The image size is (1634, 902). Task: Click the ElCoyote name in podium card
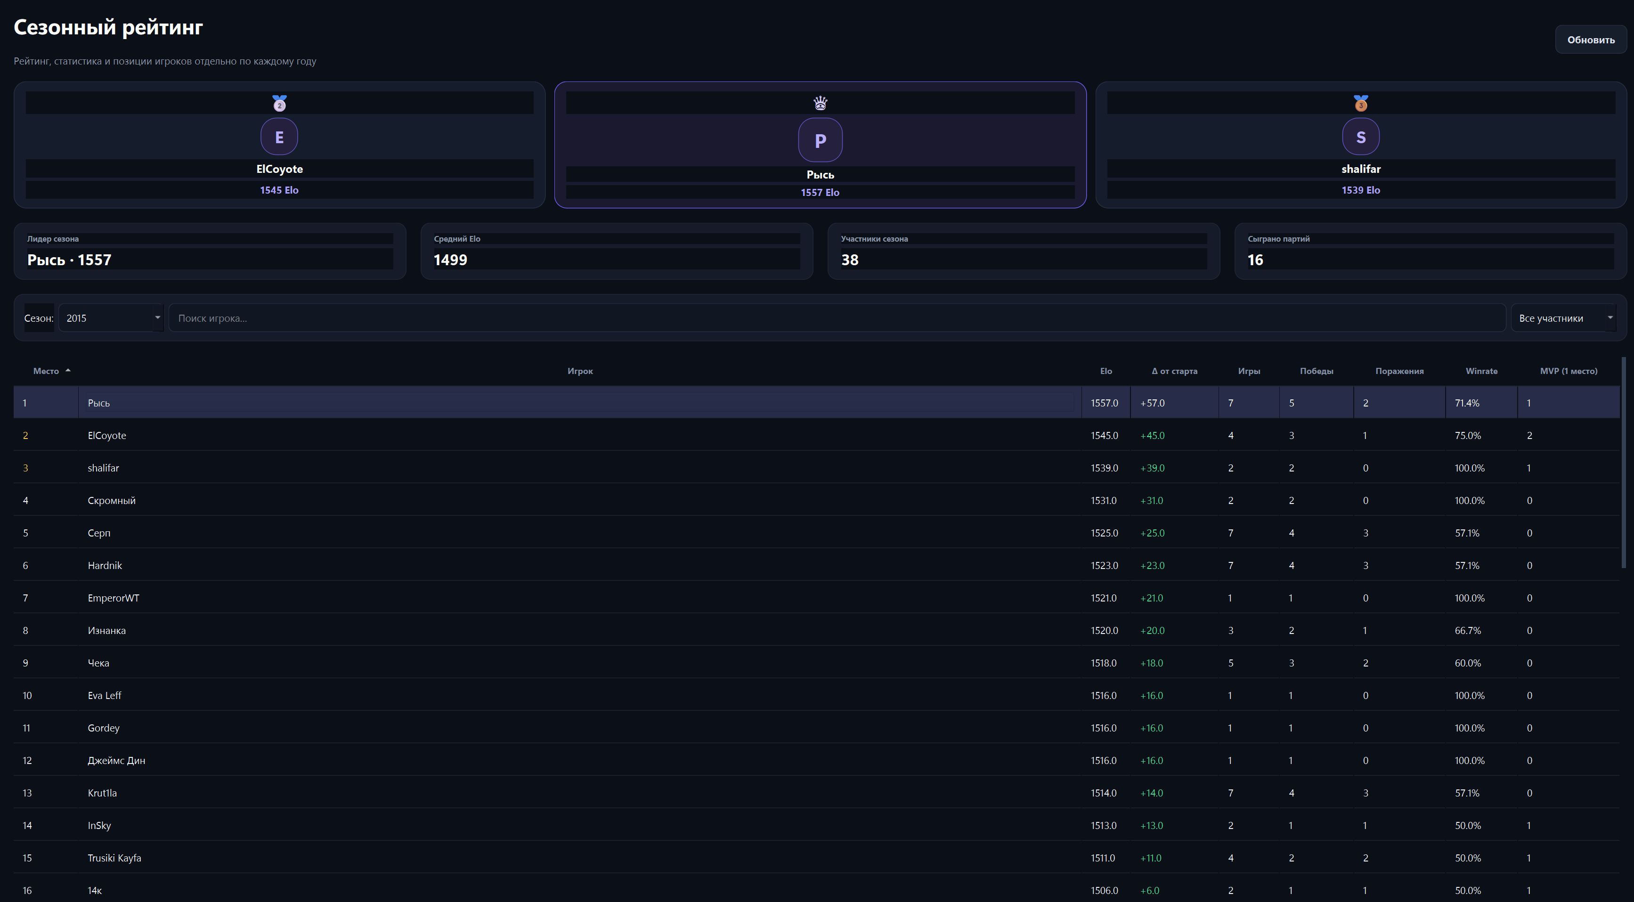click(279, 169)
